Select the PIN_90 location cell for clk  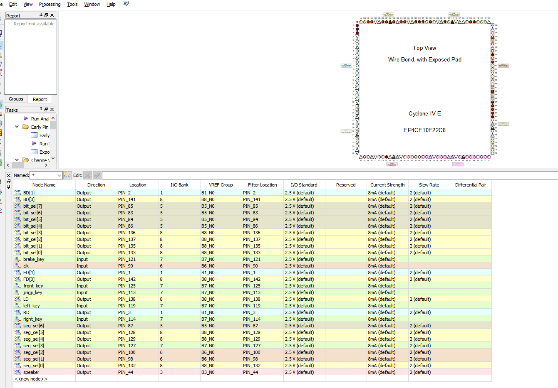click(138, 266)
